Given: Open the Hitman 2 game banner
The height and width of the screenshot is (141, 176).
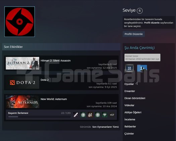Looking at the screenshot, I should point(22,63).
